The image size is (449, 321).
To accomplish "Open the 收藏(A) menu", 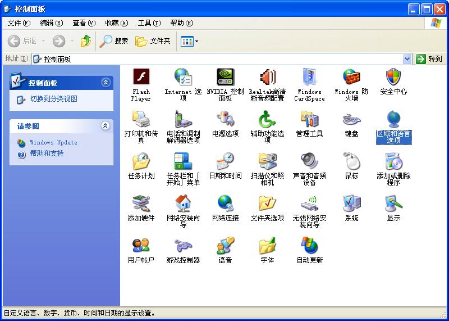I will pos(117,23).
